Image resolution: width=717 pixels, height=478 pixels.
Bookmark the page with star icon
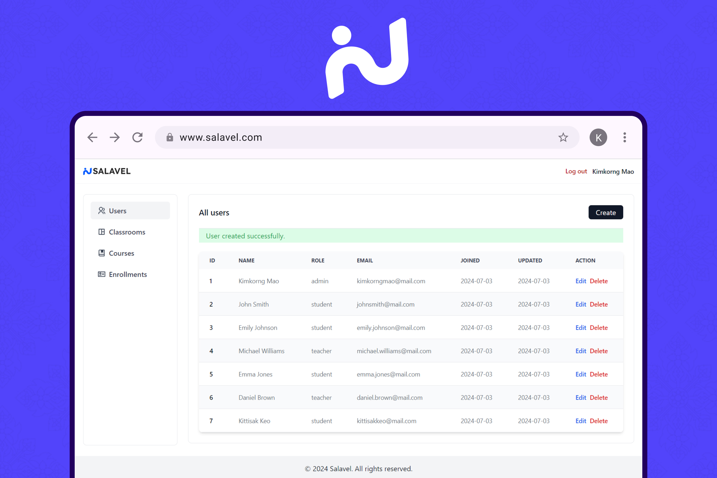tap(563, 137)
